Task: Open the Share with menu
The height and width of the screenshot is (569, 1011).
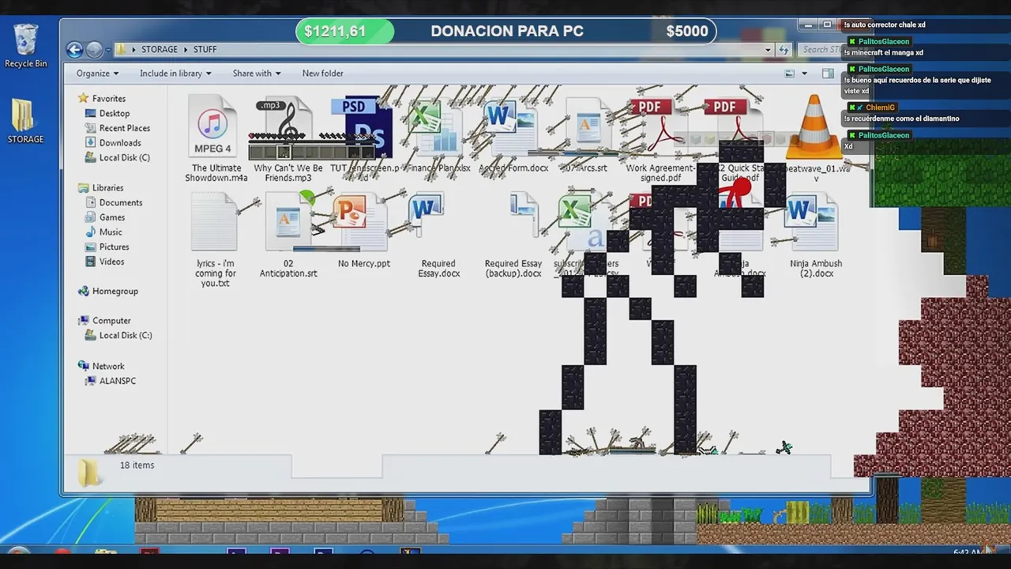Action: [x=257, y=73]
